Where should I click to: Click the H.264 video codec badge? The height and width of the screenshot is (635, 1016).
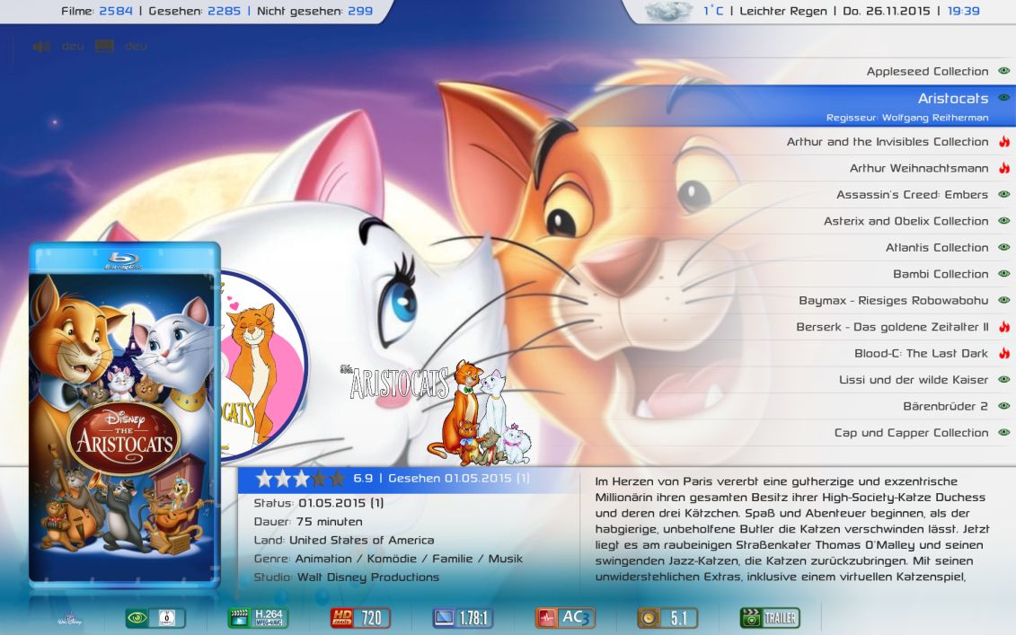coord(258,618)
